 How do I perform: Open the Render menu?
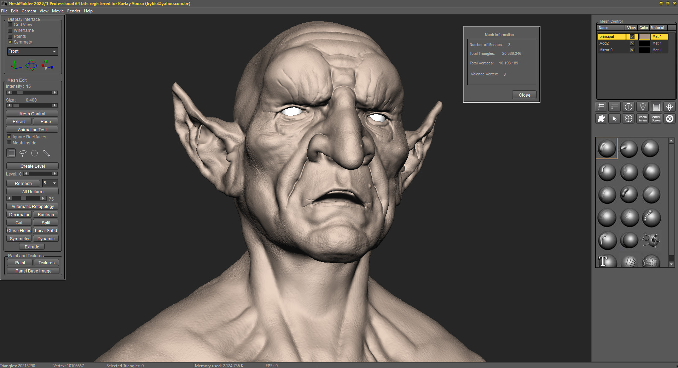74,11
